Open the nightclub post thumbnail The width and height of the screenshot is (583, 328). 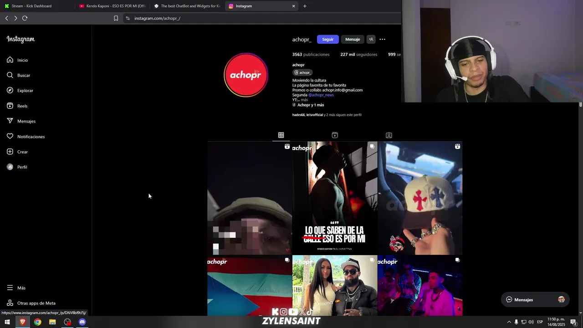pos(420,286)
